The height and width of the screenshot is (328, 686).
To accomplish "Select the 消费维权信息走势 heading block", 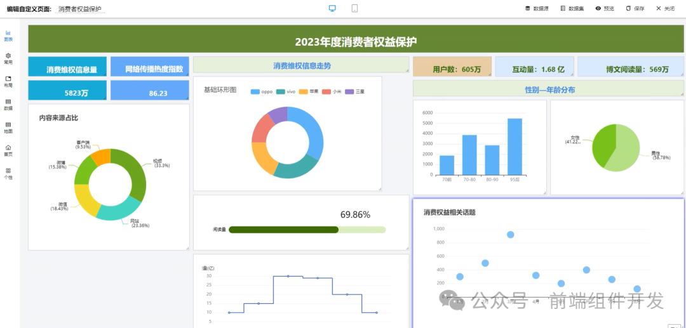I will click(302, 65).
